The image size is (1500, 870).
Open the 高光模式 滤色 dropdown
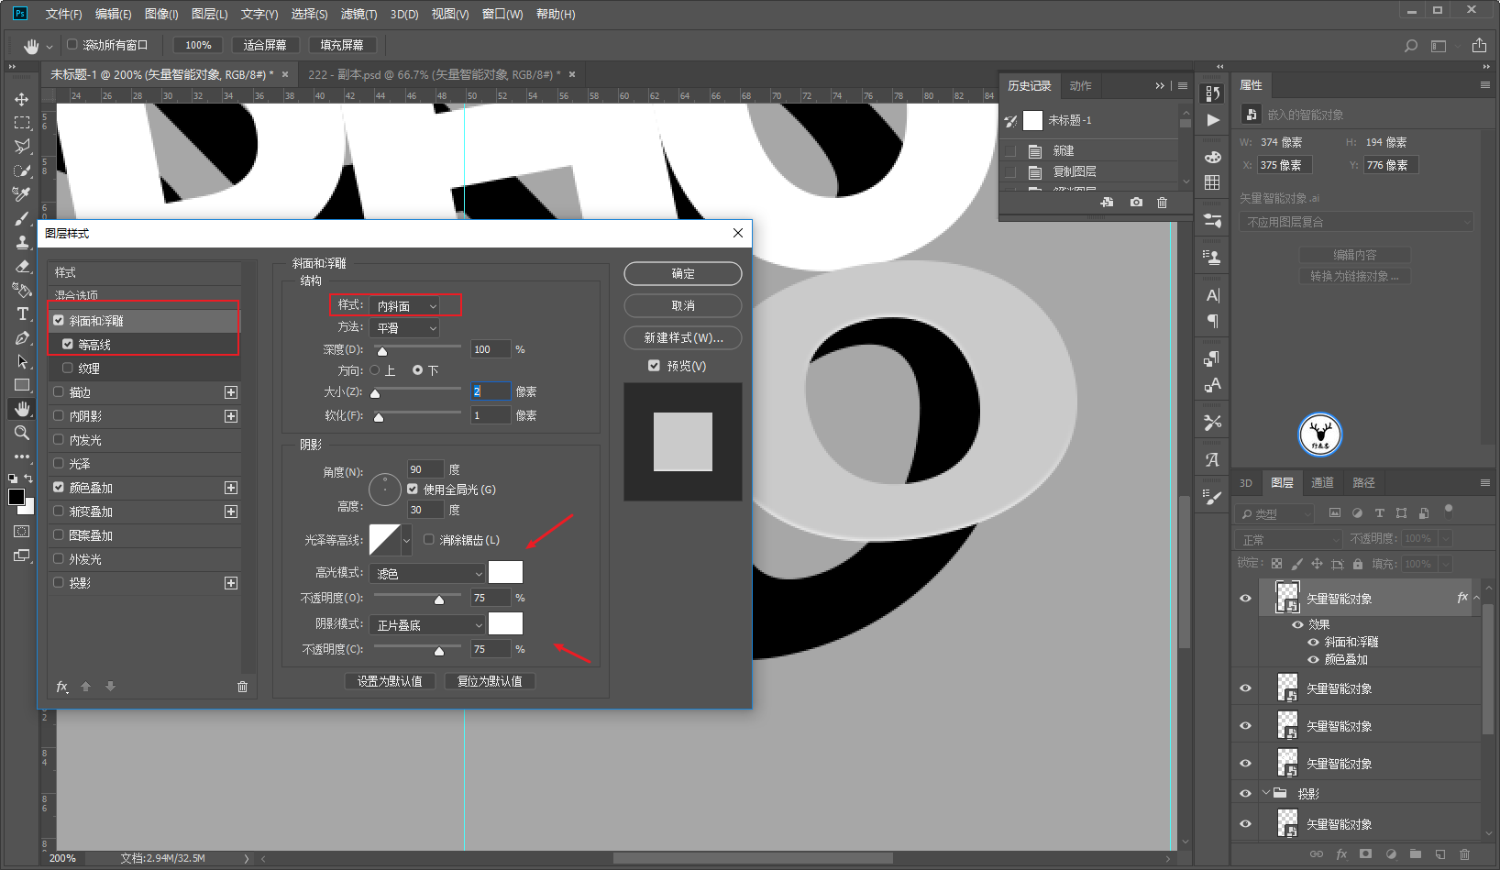[x=428, y=573]
